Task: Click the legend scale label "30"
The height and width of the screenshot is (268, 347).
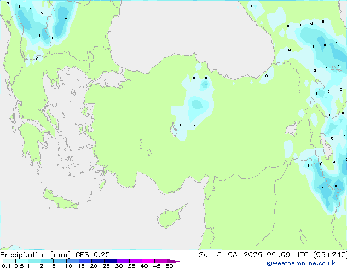Action: [x=119, y=266]
